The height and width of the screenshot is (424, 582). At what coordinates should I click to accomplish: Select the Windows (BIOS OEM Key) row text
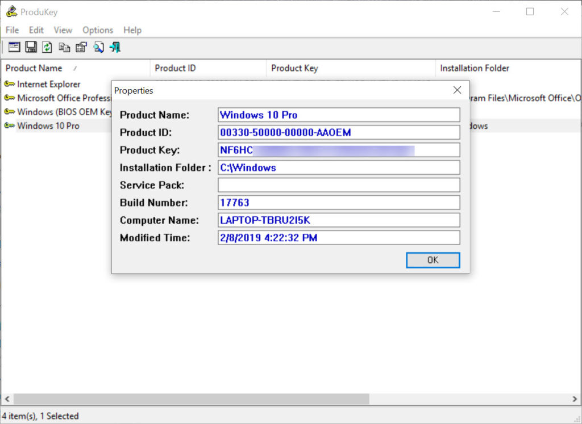pos(64,112)
